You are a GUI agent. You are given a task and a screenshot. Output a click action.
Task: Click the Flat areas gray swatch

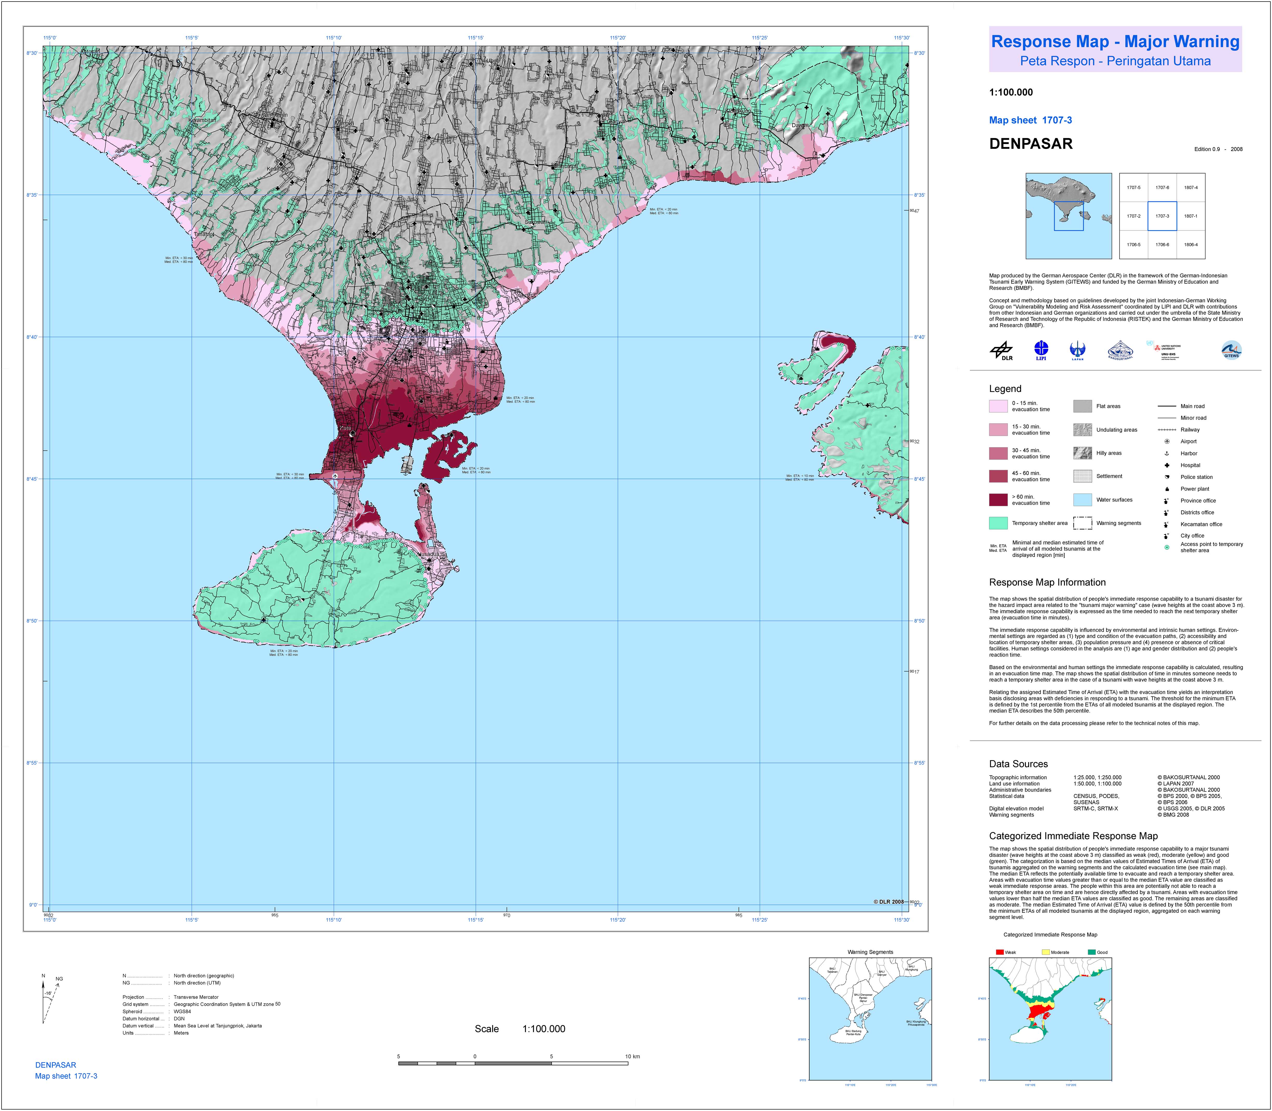point(1082,406)
